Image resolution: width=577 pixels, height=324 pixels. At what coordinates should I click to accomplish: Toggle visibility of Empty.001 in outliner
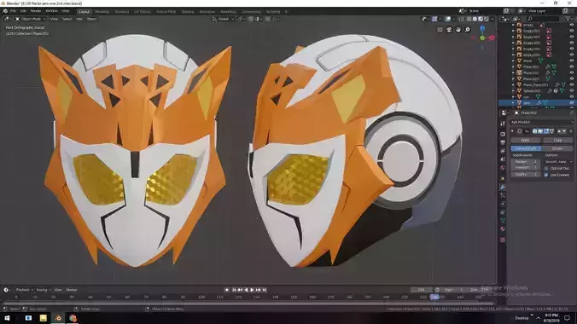point(572,31)
